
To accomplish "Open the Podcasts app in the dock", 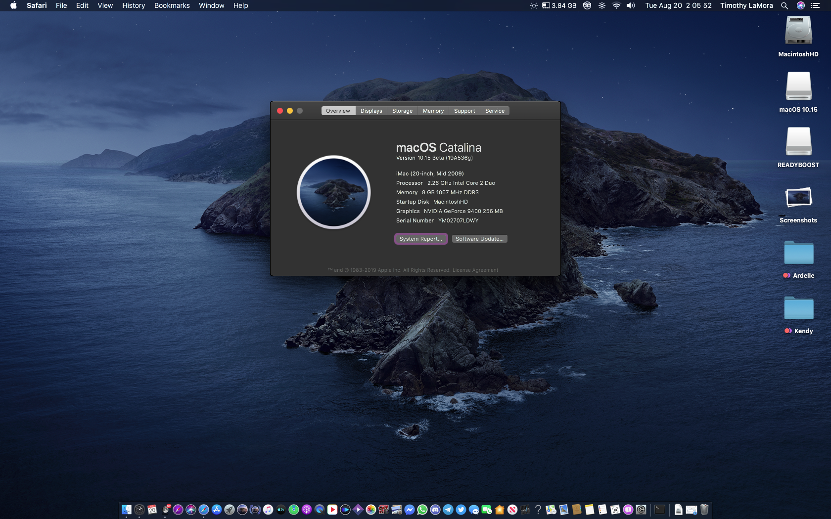I will [x=307, y=510].
